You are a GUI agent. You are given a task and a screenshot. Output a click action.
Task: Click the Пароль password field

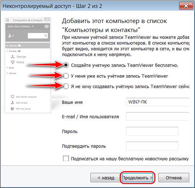[x=152, y=131]
